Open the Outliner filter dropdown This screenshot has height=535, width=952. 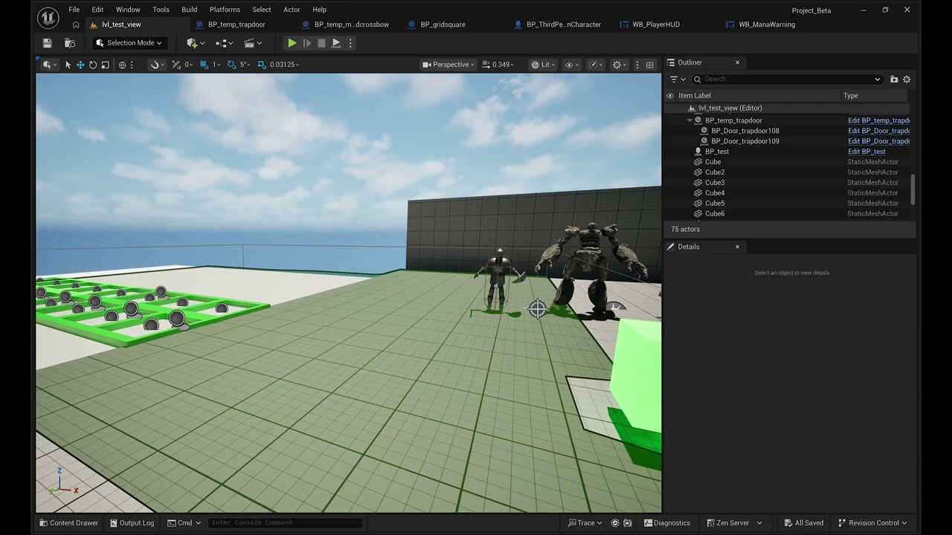pos(676,79)
